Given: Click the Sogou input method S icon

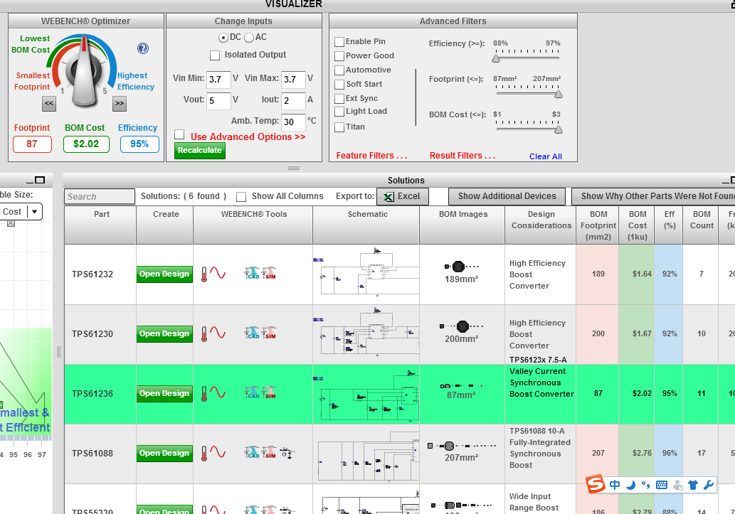Looking at the screenshot, I should pos(596,484).
